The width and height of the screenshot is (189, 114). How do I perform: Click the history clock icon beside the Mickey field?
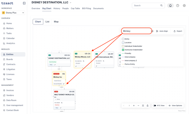[x=152, y=31]
